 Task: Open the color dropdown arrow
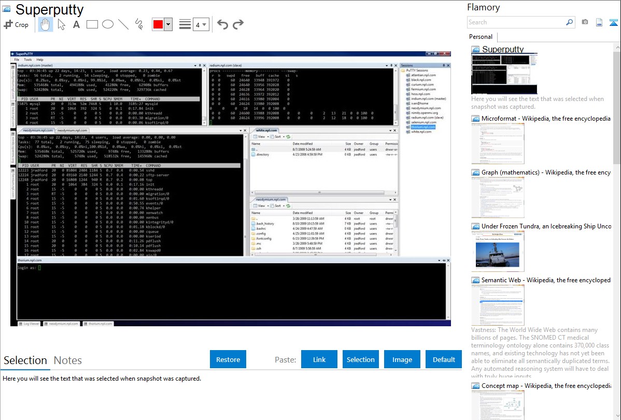pyautogui.click(x=168, y=24)
